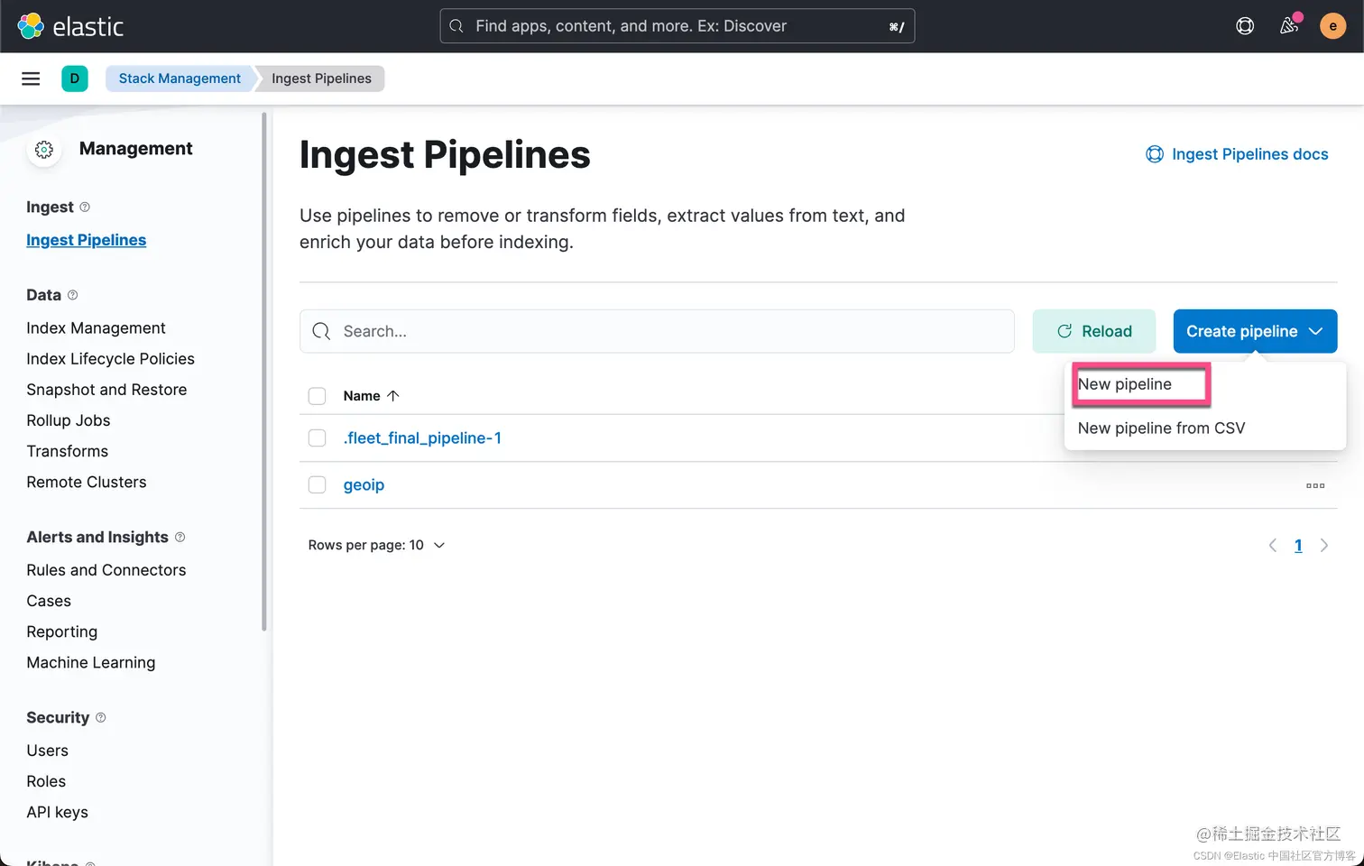Click the Elastic logo in header
1364x866 pixels.
click(70, 26)
